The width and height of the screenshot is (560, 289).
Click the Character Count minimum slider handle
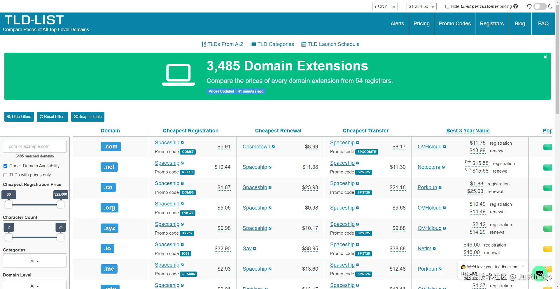click(9, 237)
